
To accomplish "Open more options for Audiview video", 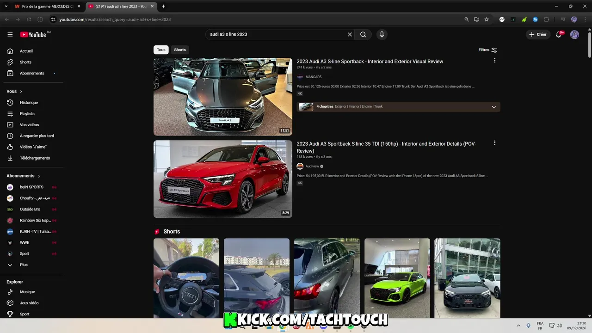I will [x=494, y=143].
